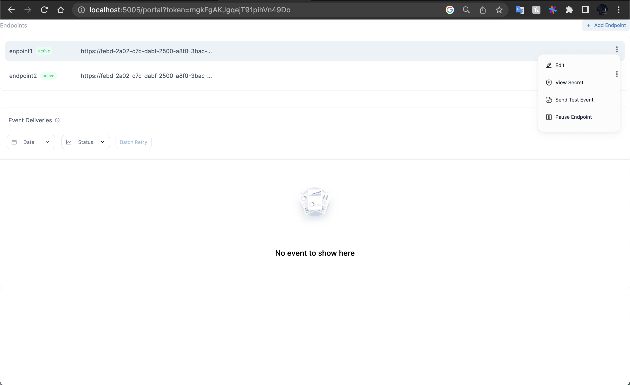
Task: Select Edit from the endpoint context menu
Action: point(560,65)
